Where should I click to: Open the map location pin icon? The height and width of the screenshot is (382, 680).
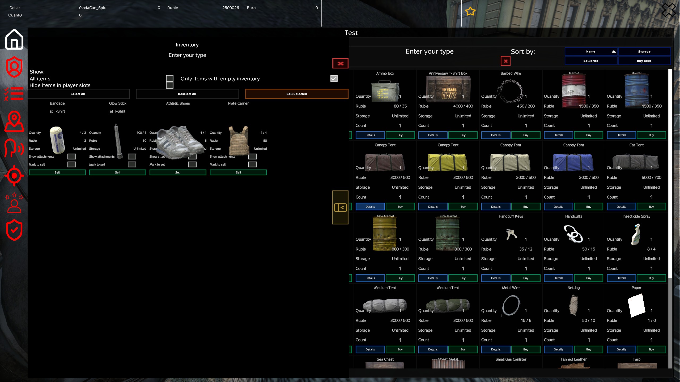pos(14,121)
